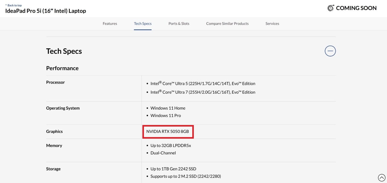The height and width of the screenshot is (183, 387).
Task: Click the Storage row label
Action: (x=53, y=169)
